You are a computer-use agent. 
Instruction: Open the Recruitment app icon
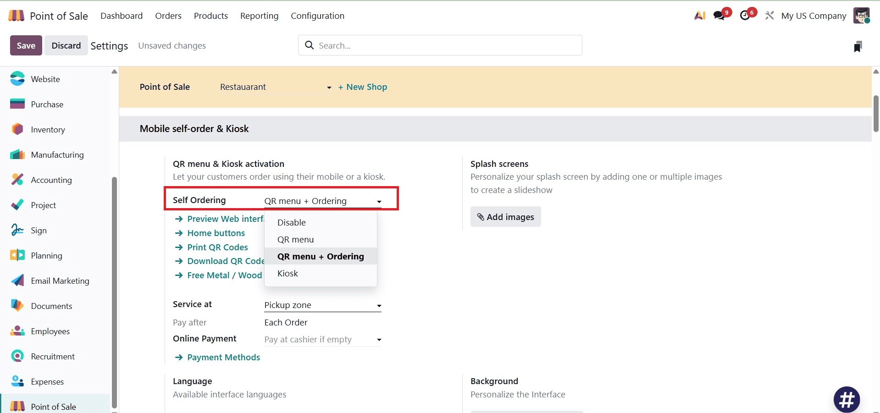(x=17, y=356)
